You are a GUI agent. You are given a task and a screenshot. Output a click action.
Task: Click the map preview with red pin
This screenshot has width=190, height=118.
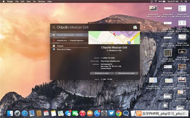coord(114,38)
